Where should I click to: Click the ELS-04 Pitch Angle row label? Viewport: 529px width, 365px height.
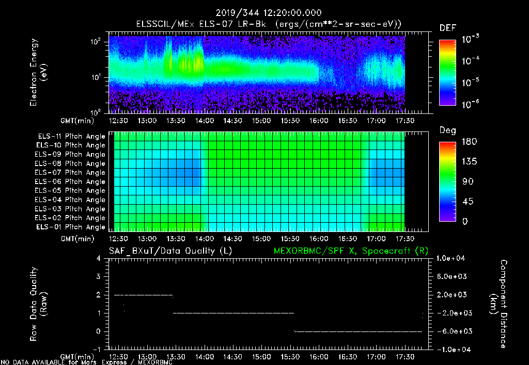pos(70,200)
